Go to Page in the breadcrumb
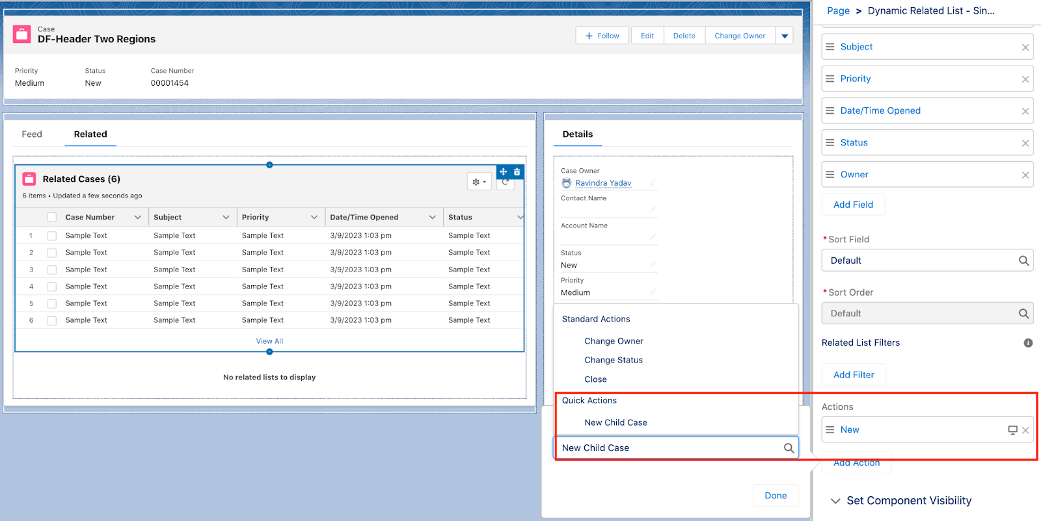The height and width of the screenshot is (521, 1041). (x=838, y=10)
